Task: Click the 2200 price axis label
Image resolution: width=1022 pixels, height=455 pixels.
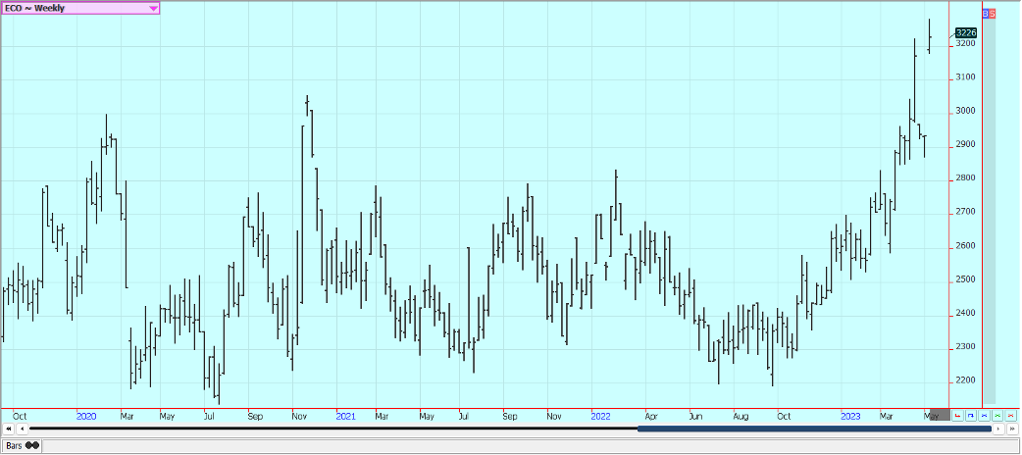Action: tap(965, 380)
